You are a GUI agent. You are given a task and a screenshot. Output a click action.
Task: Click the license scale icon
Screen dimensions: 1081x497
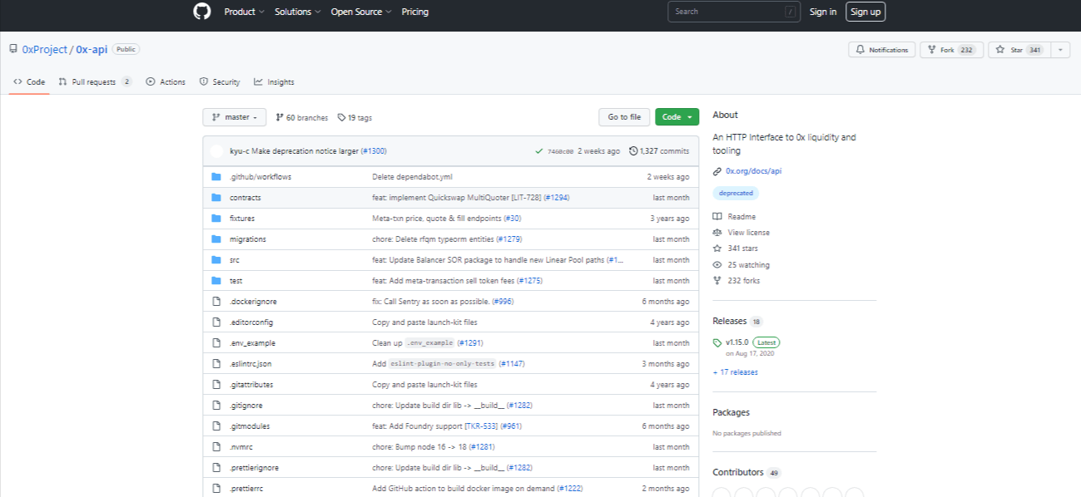717,233
